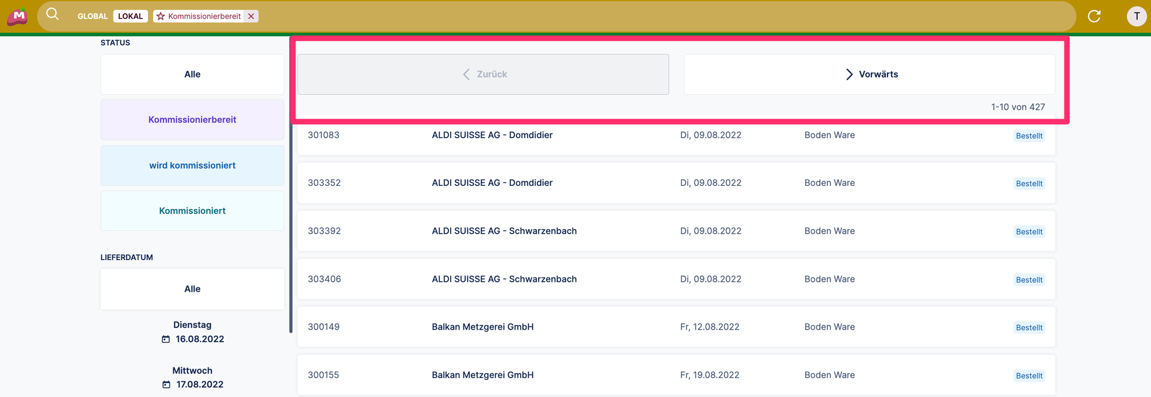1151x397 pixels.
Task: Select Alle under Lieferdatum
Action: (192, 289)
